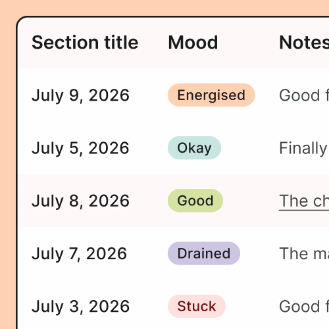The height and width of the screenshot is (329, 329).
Task: Open the July 9, 2026 entry
Action: [80, 95]
